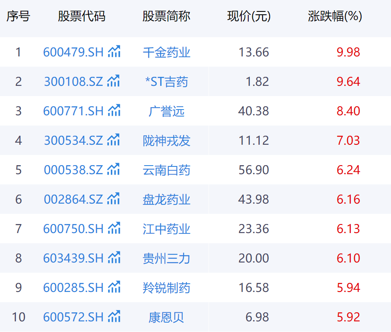Open stock code 600771.SH link

[73, 111]
